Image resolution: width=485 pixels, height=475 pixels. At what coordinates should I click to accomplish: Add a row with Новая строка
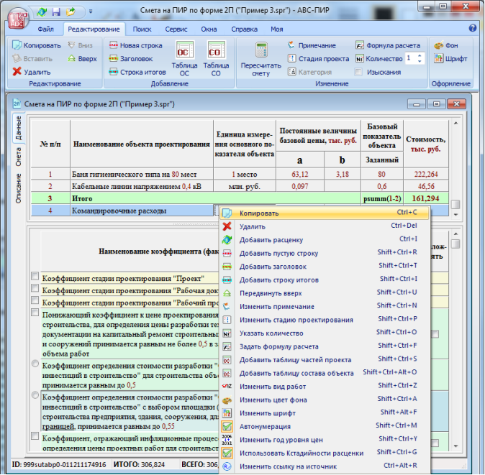(135, 45)
